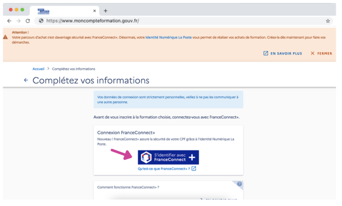The image size is (342, 206).
Task: Bookmark this page with the star icon
Action: [328, 21]
